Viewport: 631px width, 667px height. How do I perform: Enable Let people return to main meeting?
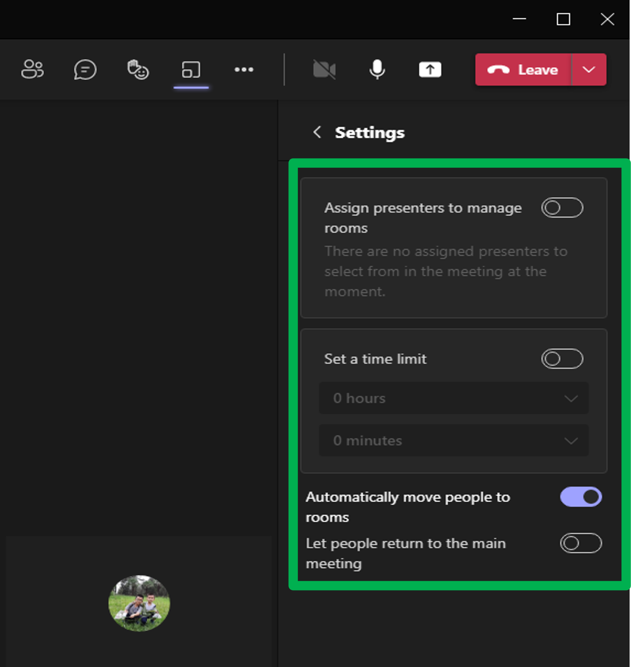click(x=580, y=543)
